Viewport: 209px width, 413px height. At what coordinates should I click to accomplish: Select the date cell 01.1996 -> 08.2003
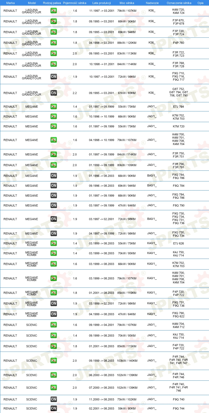(x=102, y=176)
